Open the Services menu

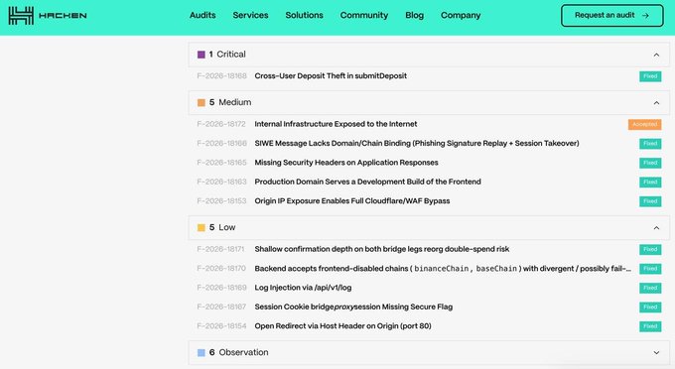[x=250, y=15]
